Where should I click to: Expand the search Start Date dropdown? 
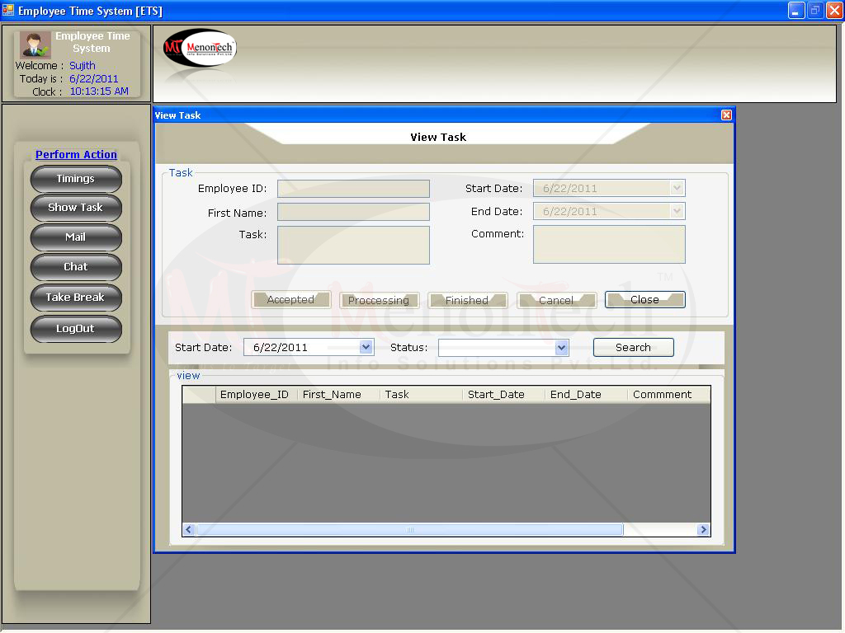point(366,348)
